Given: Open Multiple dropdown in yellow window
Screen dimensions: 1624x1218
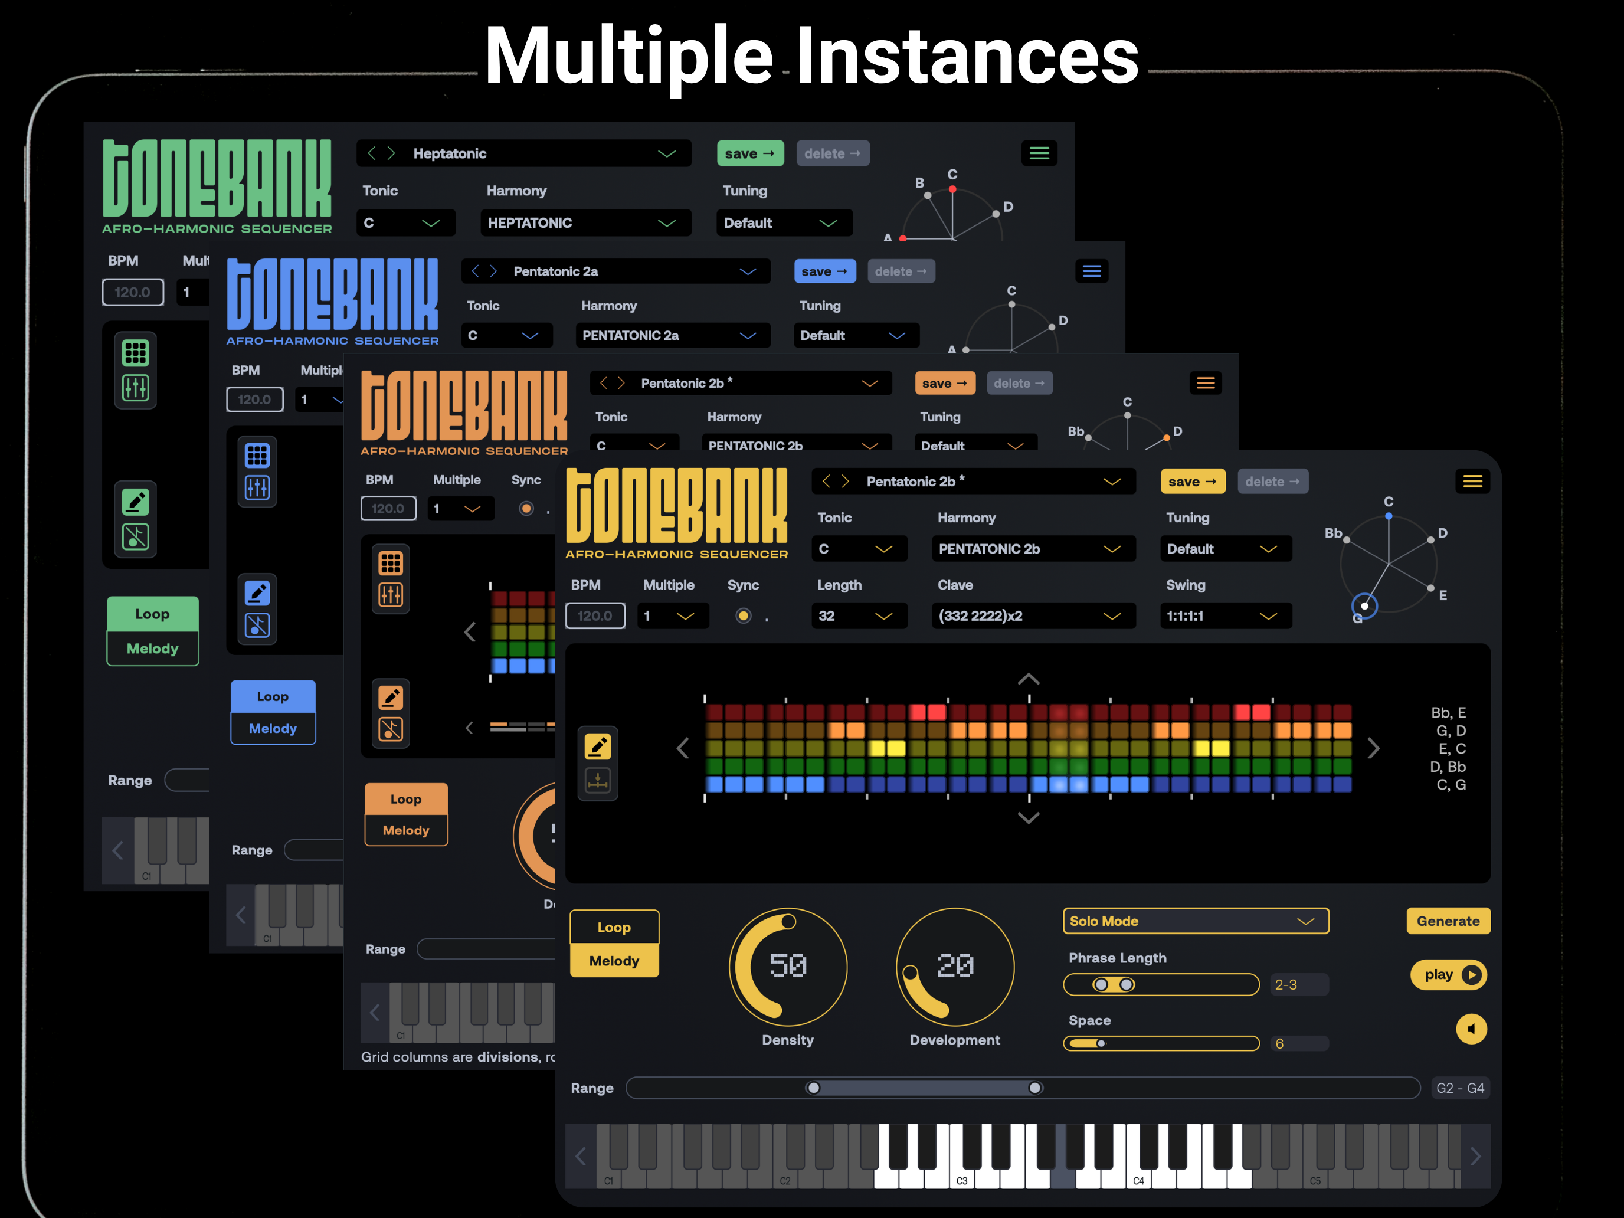Looking at the screenshot, I should tap(673, 616).
